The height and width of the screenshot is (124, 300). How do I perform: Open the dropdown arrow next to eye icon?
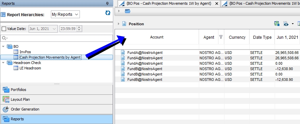[293, 24]
